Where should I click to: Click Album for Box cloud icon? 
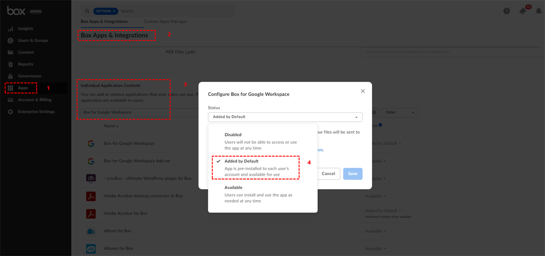click(x=91, y=231)
